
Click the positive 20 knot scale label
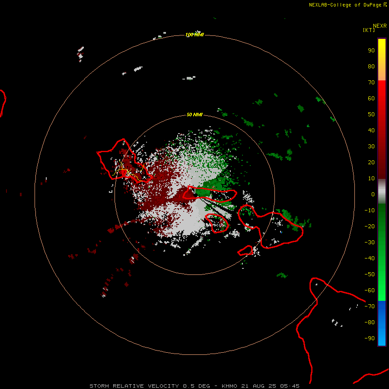click(x=371, y=162)
